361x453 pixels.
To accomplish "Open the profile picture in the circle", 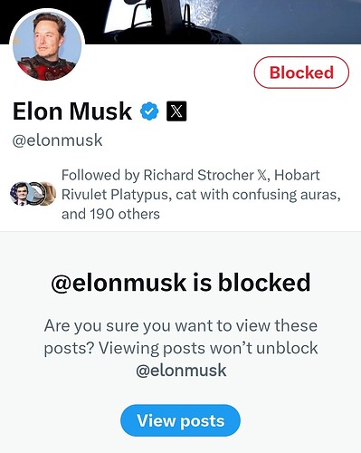I will pyautogui.click(x=47, y=46).
